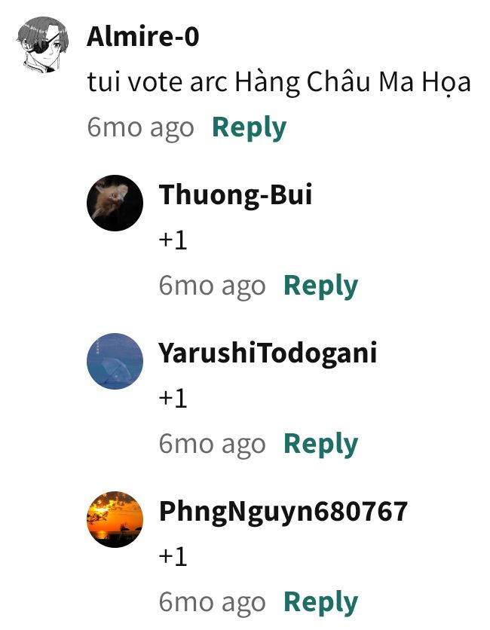Reply to PhngNguyn680767's +1 comment
Viewport: 490px width, 630px height.
click(321, 603)
